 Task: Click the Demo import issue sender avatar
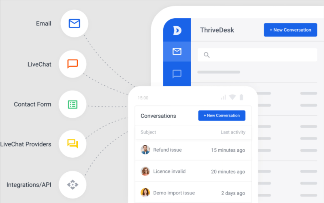tap(145, 192)
